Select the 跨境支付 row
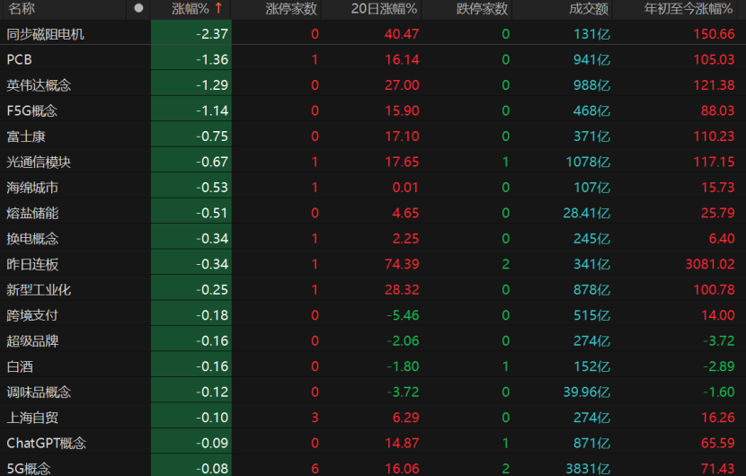The height and width of the screenshot is (476, 746). click(373, 315)
